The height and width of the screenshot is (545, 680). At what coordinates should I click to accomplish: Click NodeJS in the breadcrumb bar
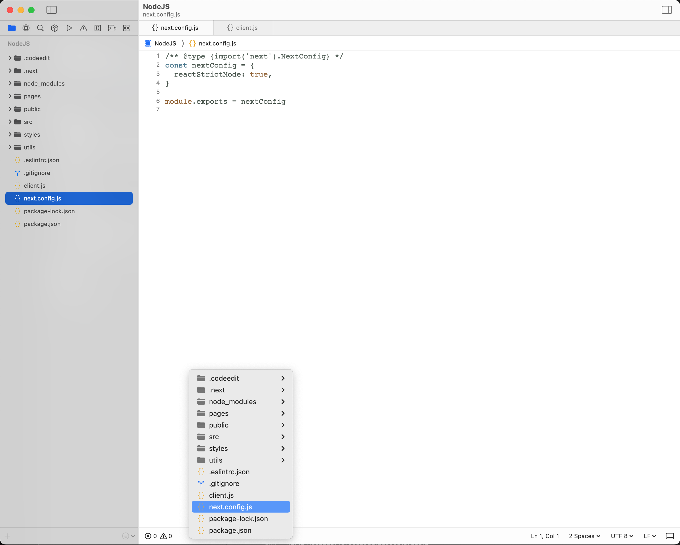[x=165, y=43]
